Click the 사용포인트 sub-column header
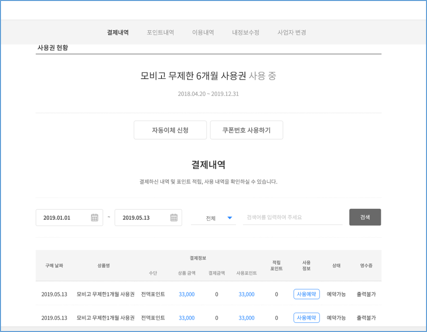 point(246,273)
